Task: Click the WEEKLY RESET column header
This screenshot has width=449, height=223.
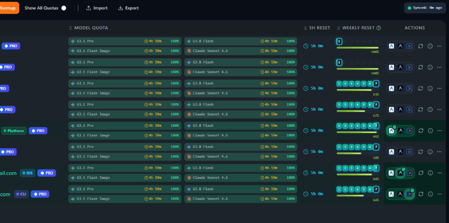Action: [359, 28]
